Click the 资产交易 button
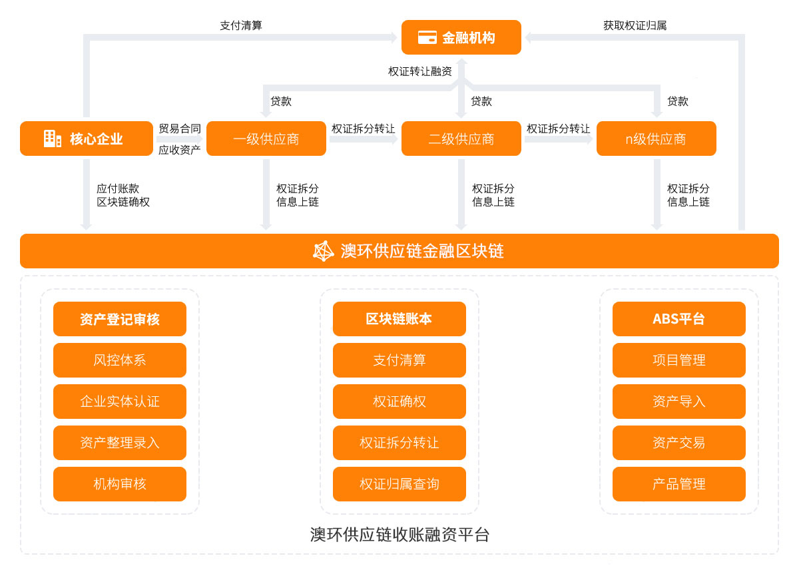Image resolution: width=799 pixels, height=572 pixels. pos(678,443)
